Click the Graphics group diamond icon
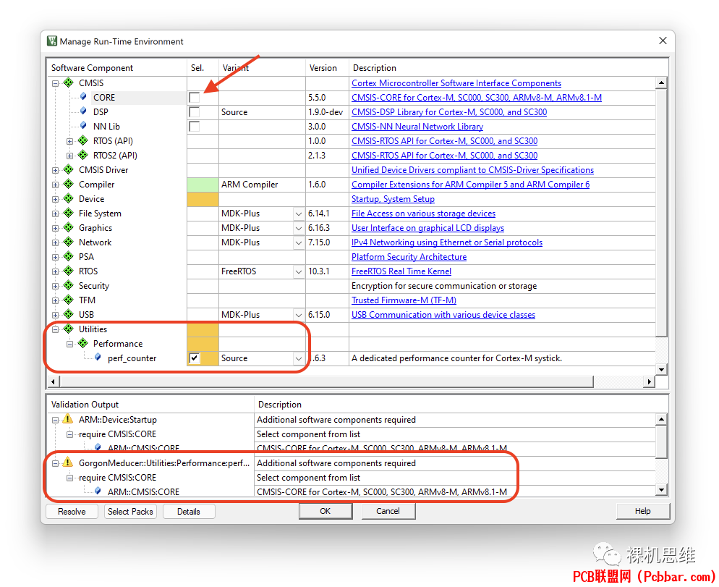Viewport: 719px width, 587px height. (69, 227)
